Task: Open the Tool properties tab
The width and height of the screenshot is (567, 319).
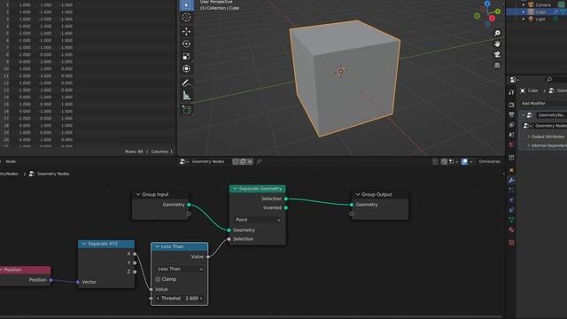Action: tap(511, 92)
